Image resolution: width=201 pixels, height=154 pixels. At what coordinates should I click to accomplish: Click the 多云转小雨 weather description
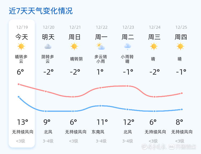click(101, 59)
